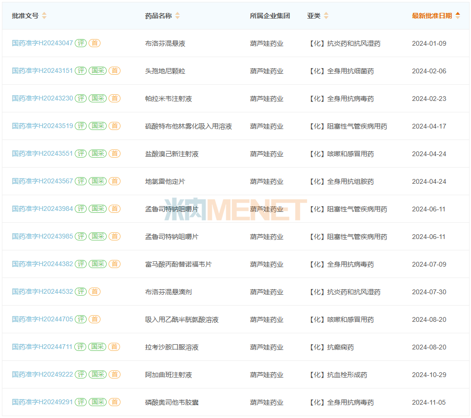
Task: Open approval number 国药准字H20244382
Action: 42,264
